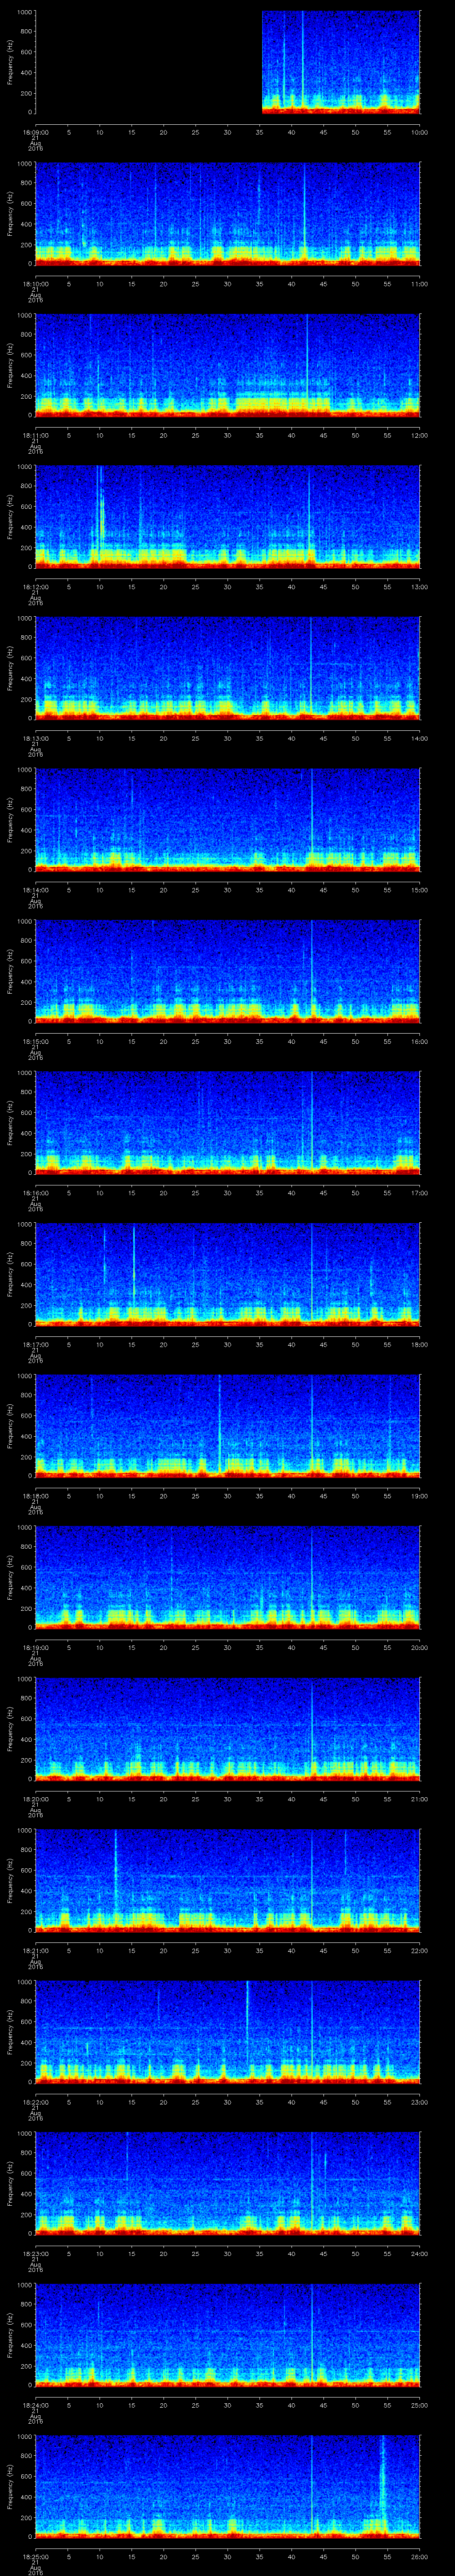Select the spectrogram plot beginning at 18:12:00
Screen dimensions: 455x2576
pos(227,516)
